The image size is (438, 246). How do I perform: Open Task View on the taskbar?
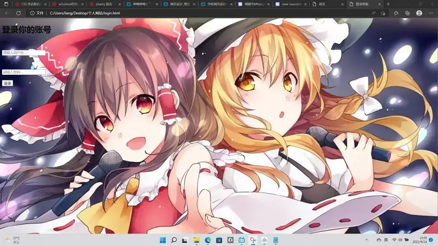coord(185,240)
